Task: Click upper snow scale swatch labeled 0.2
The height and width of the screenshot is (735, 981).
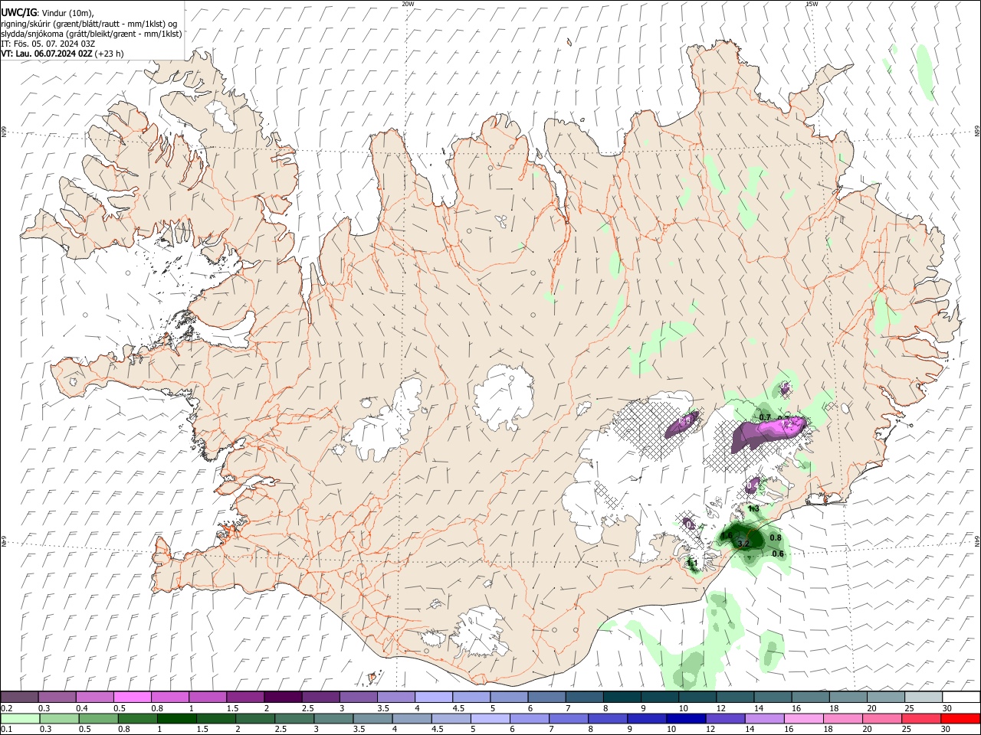Action: click(x=19, y=697)
